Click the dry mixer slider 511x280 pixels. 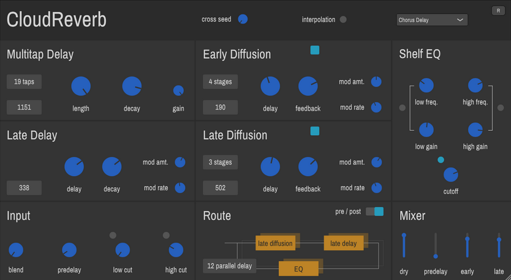click(404, 246)
